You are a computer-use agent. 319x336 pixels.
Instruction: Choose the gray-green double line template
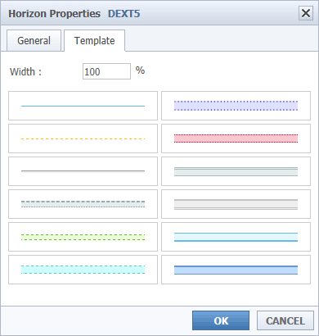(236, 171)
